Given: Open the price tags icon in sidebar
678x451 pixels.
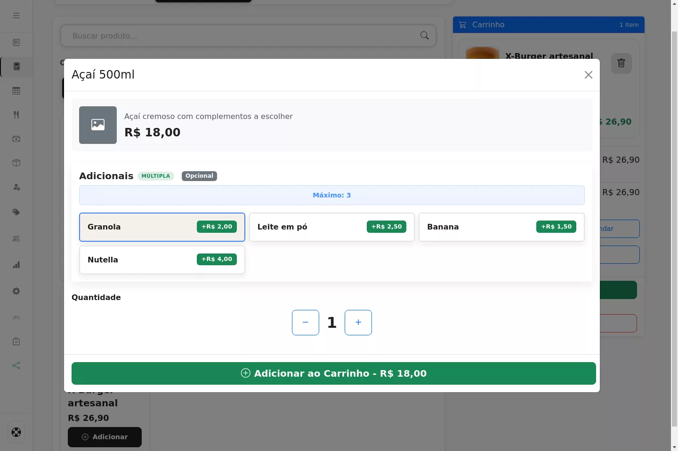Looking at the screenshot, I should [x=16, y=212].
